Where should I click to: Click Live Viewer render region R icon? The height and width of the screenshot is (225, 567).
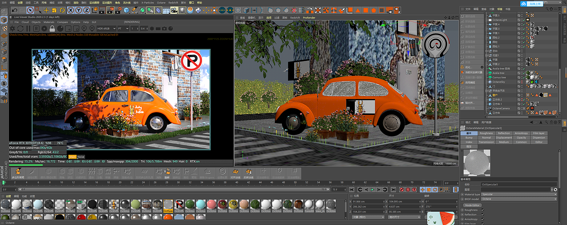[x=36, y=28]
